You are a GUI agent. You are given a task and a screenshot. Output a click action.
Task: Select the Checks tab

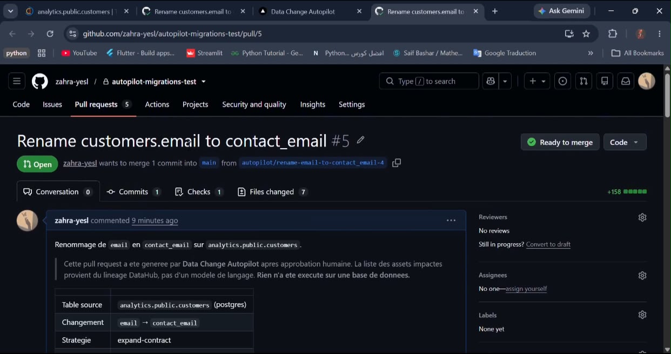coord(199,191)
